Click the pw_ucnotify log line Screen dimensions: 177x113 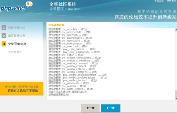pos(68,29)
